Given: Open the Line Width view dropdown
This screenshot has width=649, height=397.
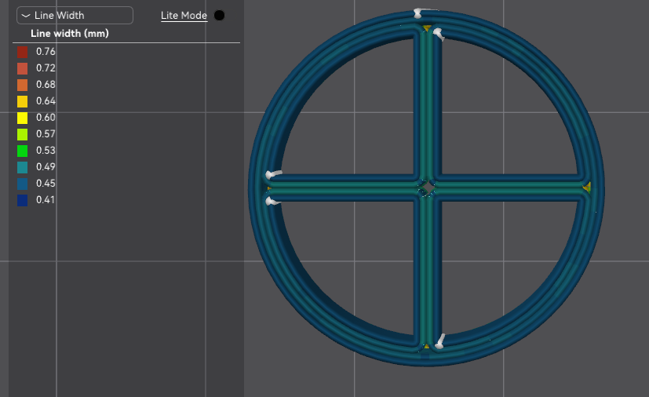Looking at the screenshot, I should point(75,16).
